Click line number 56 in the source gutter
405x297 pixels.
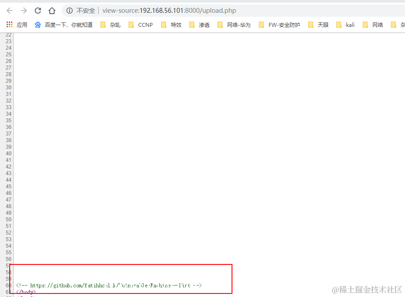(8, 259)
